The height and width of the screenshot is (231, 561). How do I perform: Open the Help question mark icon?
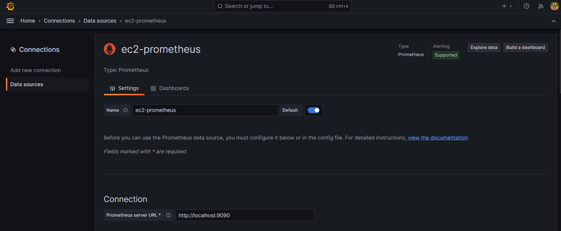(x=526, y=6)
